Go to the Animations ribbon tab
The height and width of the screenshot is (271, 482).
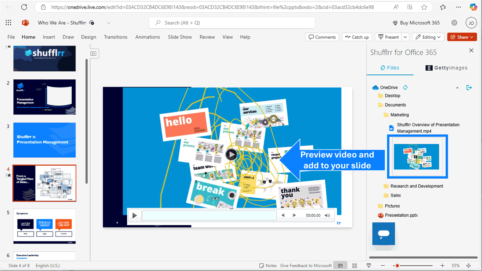tap(148, 37)
